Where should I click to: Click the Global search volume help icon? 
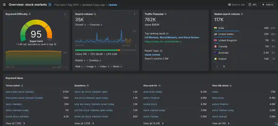click(x=242, y=14)
